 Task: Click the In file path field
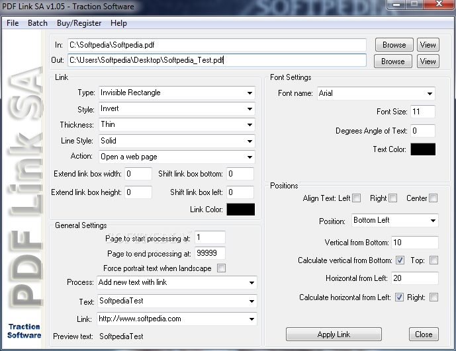216,45
